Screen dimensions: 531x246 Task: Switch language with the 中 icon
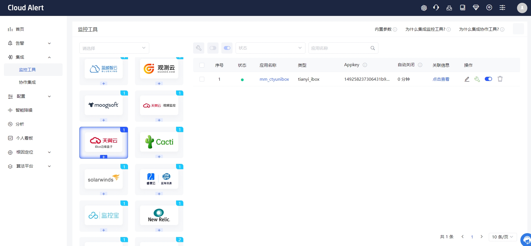(x=489, y=8)
